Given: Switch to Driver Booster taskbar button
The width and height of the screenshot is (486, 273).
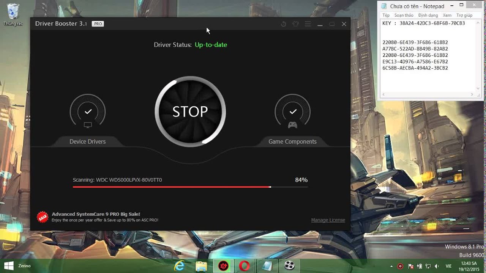Looking at the screenshot, I should [x=223, y=266].
